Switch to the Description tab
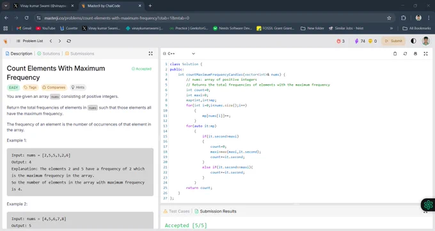The image size is (435, 231). [19, 54]
